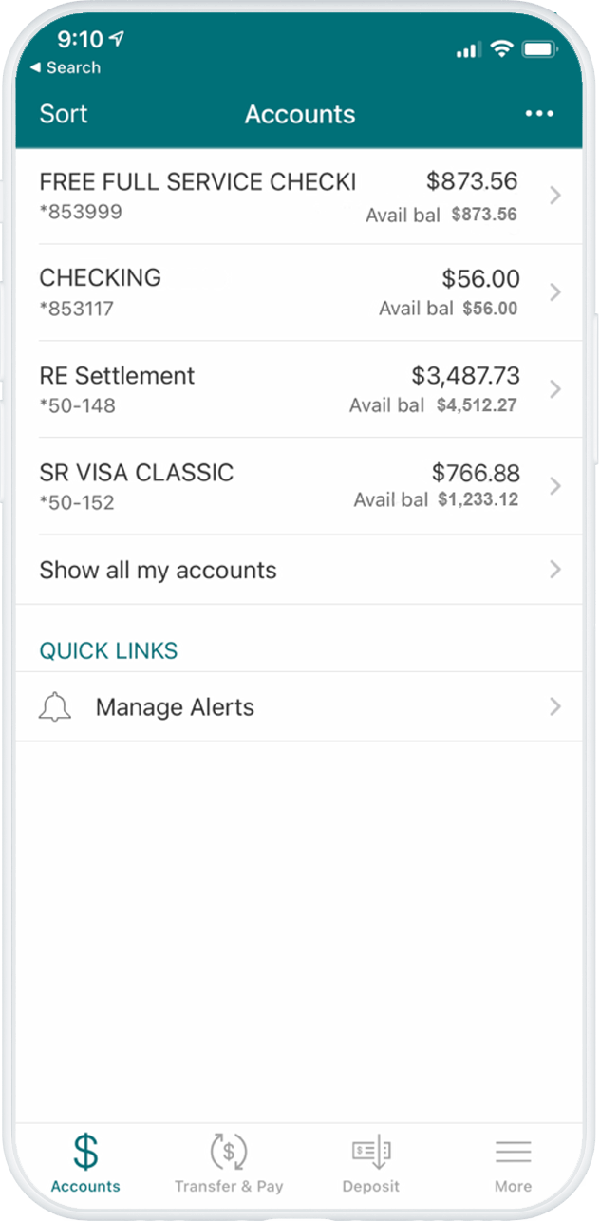Tap the Deposit check icon
The height and width of the screenshot is (1221, 600).
coord(370,1151)
